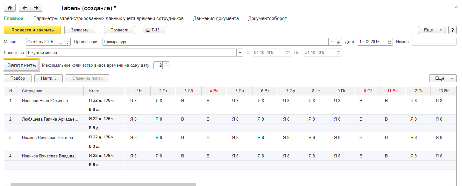Click the Заполнить button
The width and height of the screenshot is (462, 186).
(x=21, y=65)
